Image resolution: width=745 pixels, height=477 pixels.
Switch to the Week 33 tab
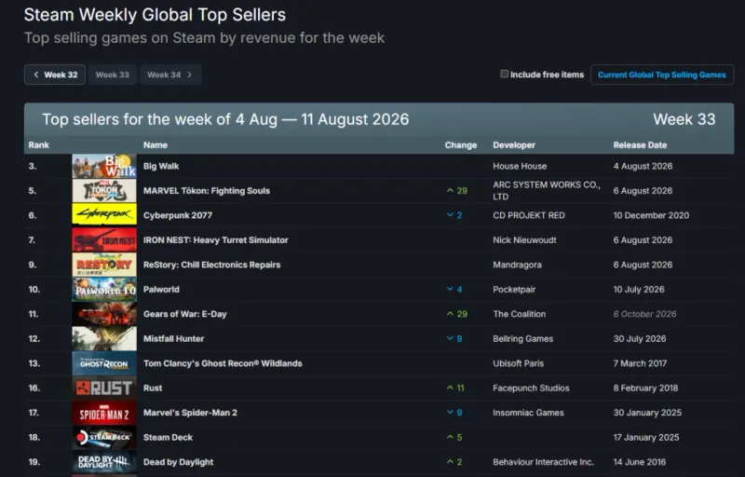click(112, 75)
